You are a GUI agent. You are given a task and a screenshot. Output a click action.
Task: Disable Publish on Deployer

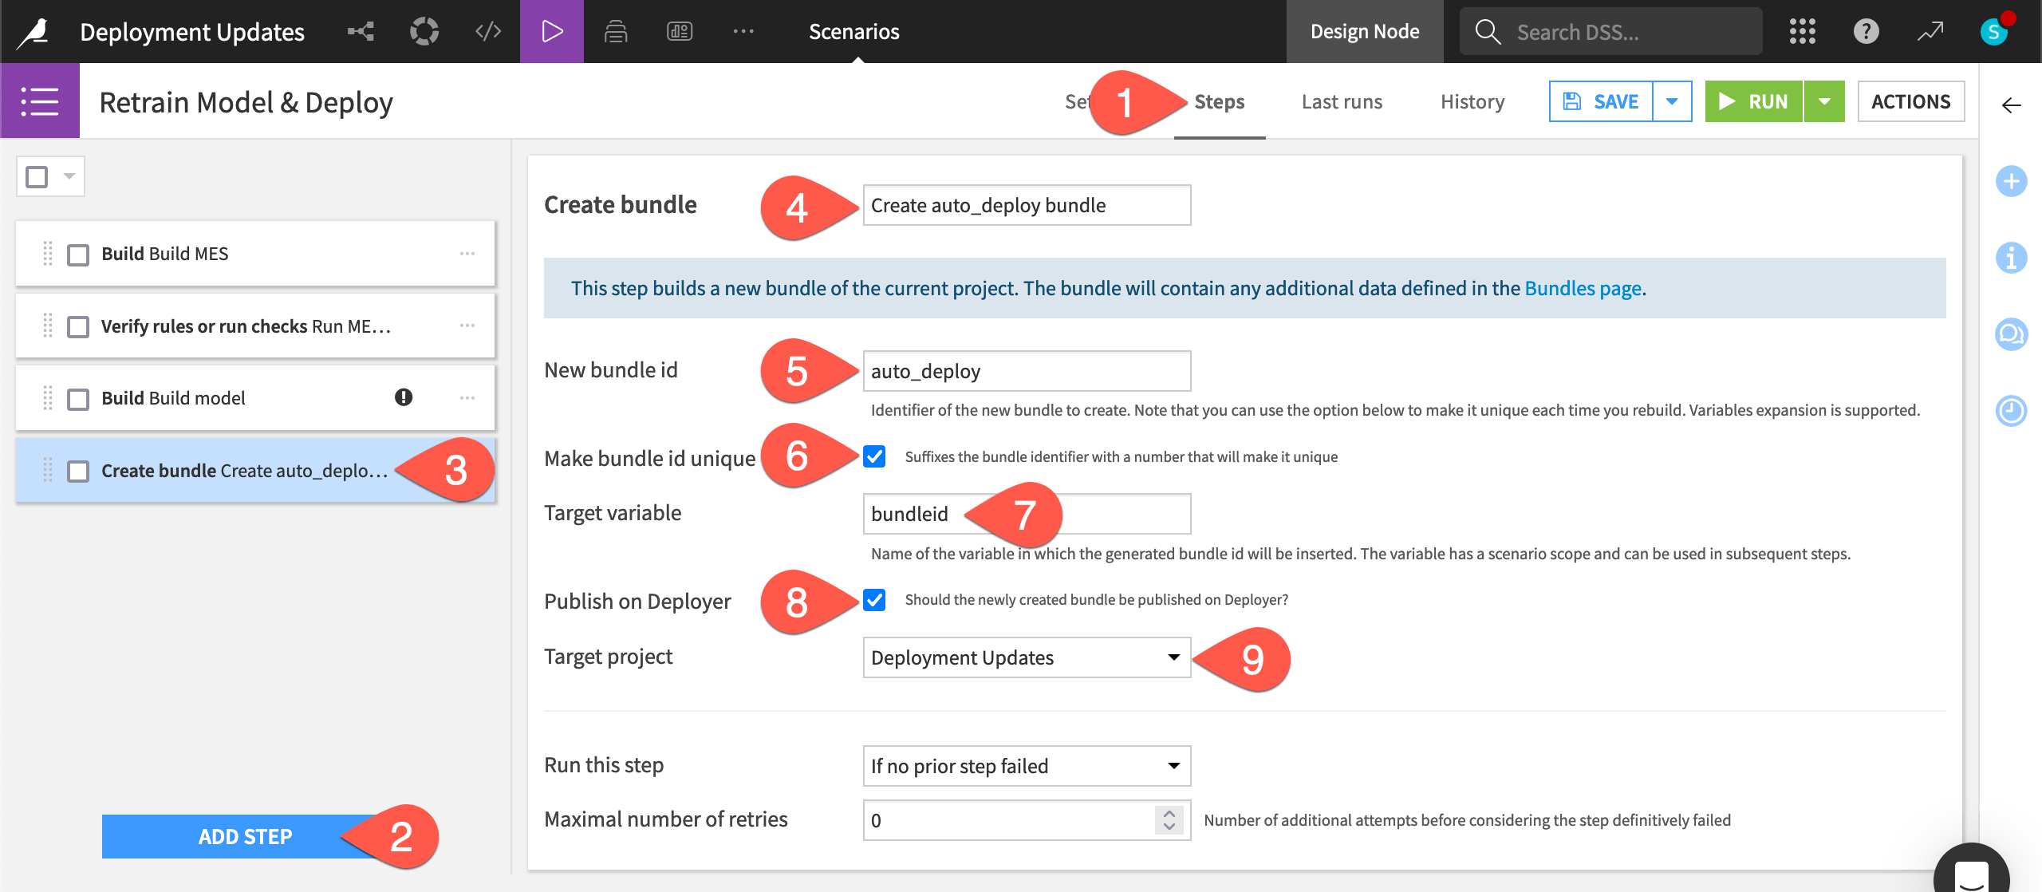874,601
